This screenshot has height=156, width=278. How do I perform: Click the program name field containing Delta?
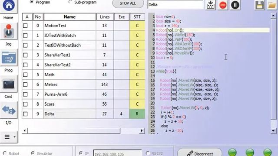click(x=175, y=5)
